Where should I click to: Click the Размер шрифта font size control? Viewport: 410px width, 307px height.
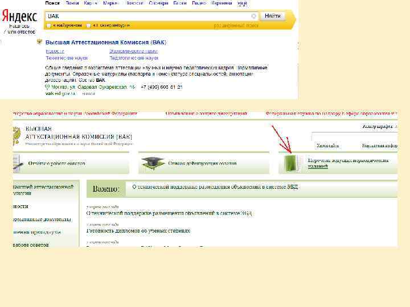tap(378, 126)
